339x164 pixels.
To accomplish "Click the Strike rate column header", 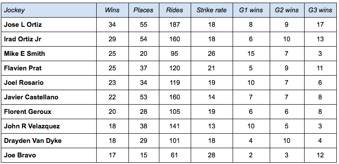I will (212, 10).
